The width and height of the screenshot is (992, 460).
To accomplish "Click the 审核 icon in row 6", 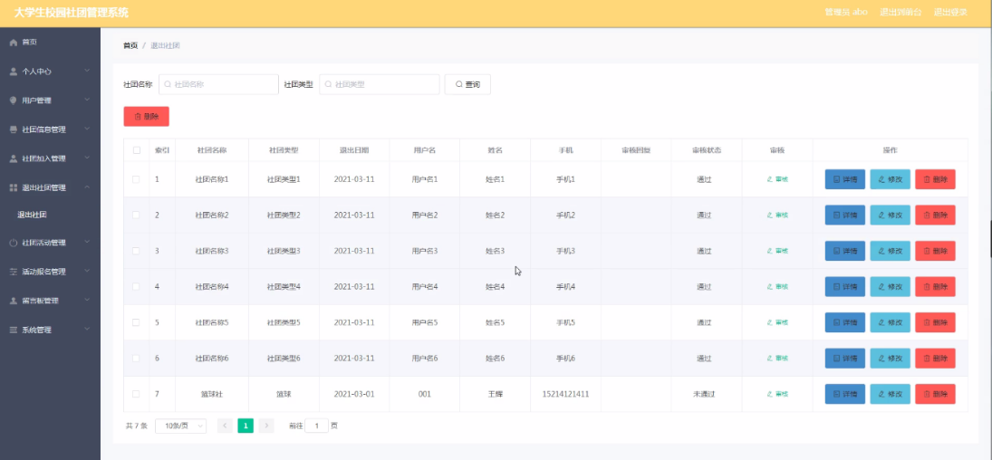I will (770, 358).
